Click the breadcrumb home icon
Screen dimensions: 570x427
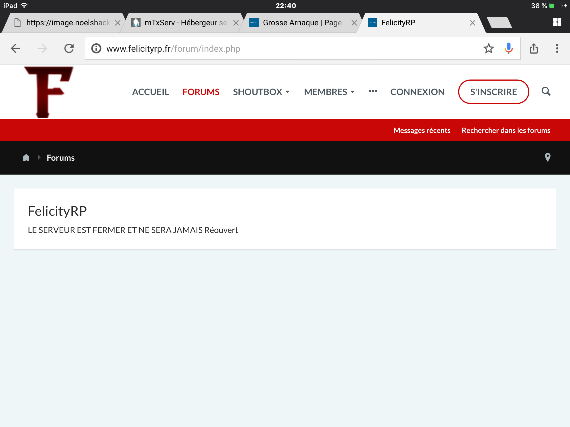tap(26, 158)
